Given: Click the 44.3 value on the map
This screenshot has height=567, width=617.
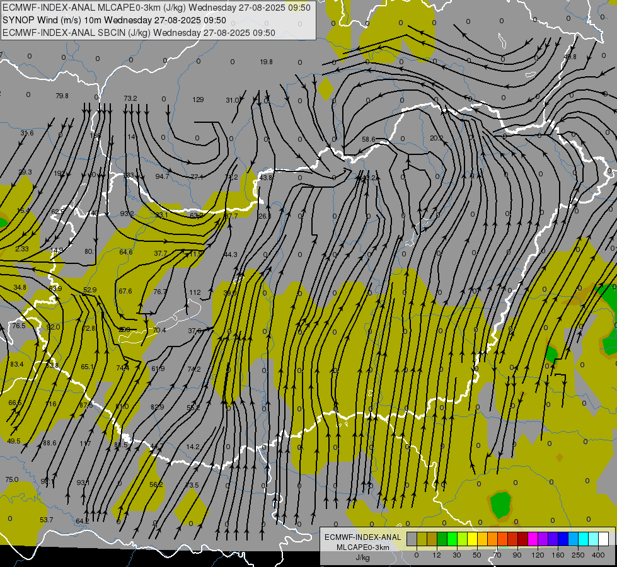Looking at the screenshot, I should coord(230,255).
